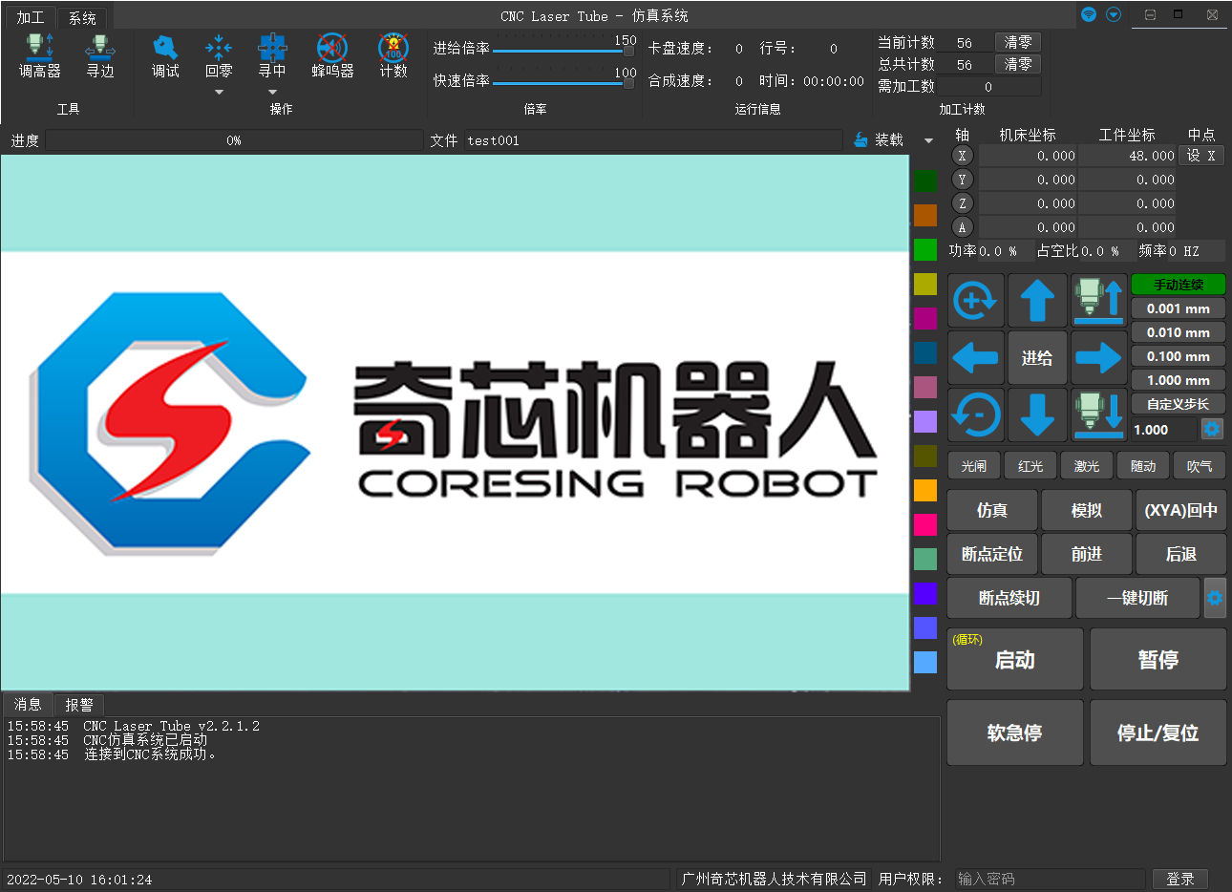Click the cutting head lower icon
This screenshot has height=892, width=1232.
1098,414
